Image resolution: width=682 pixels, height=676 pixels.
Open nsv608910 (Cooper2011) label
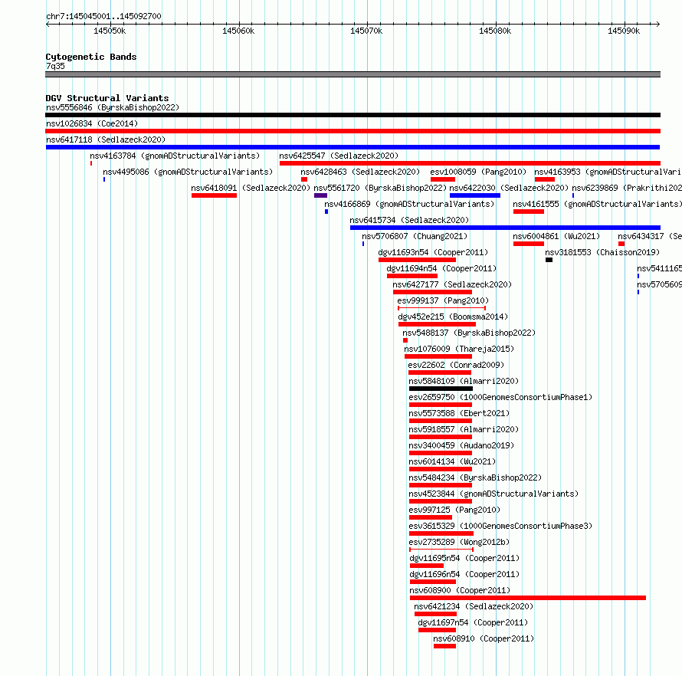[484, 638]
